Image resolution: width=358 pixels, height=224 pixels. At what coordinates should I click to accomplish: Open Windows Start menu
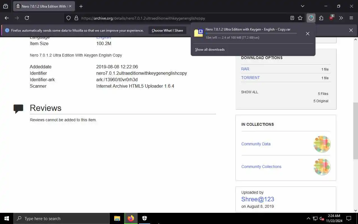7,218
